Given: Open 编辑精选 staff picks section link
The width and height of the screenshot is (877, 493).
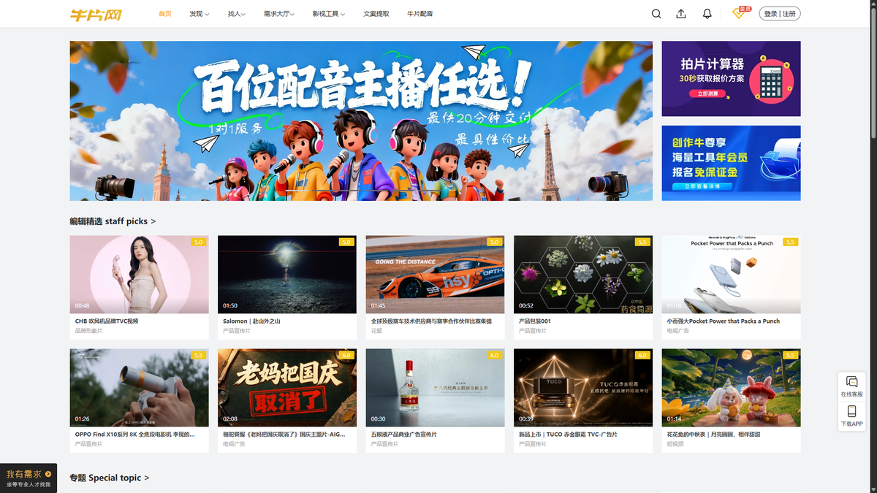Looking at the screenshot, I should tap(113, 221).
